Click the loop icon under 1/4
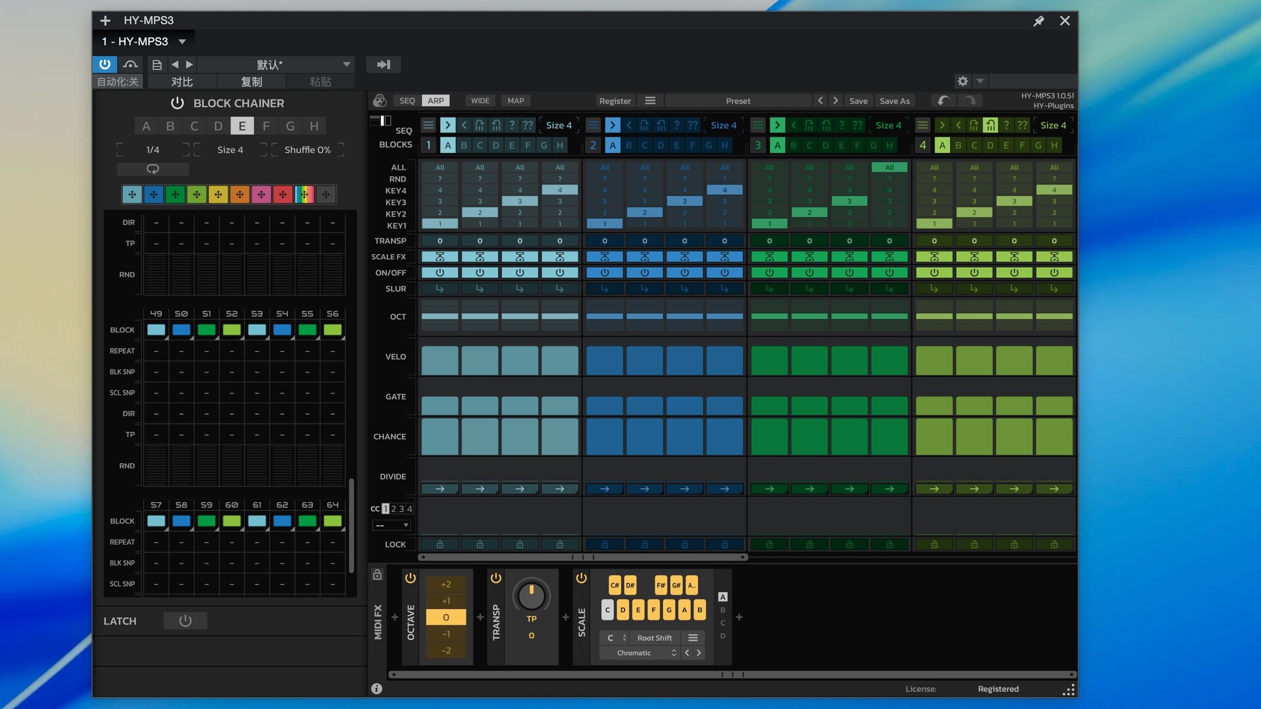The image size is (1261, 709). (152, 169)
